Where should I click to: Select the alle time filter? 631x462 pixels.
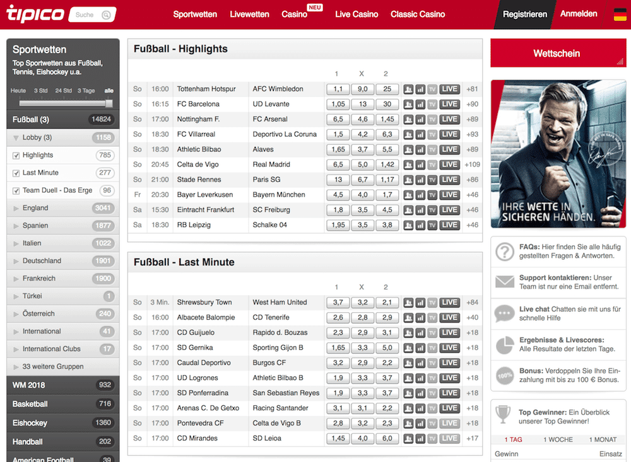(x=109, y=91)
